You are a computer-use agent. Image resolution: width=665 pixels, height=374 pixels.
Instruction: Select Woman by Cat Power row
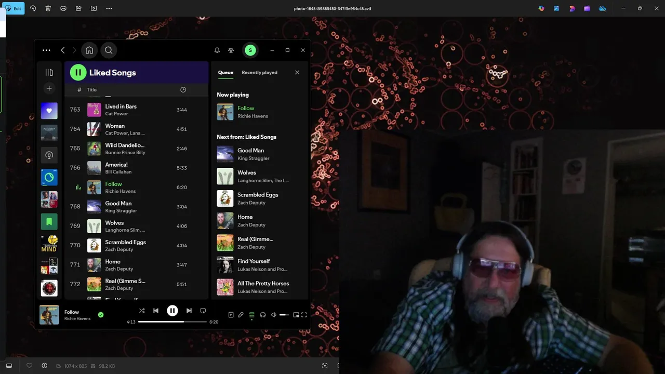point(136,129)
